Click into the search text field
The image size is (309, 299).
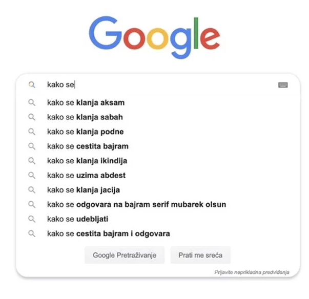169,85
